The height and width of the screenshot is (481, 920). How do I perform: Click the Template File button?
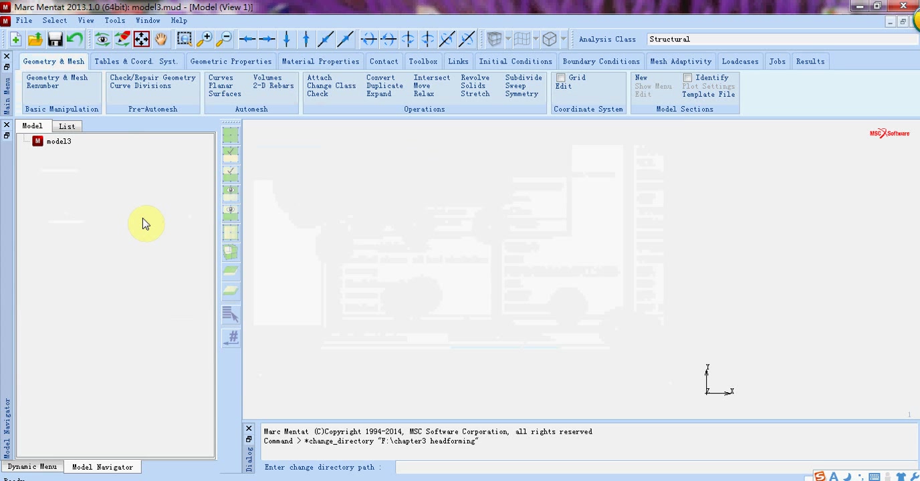[708, 94]
